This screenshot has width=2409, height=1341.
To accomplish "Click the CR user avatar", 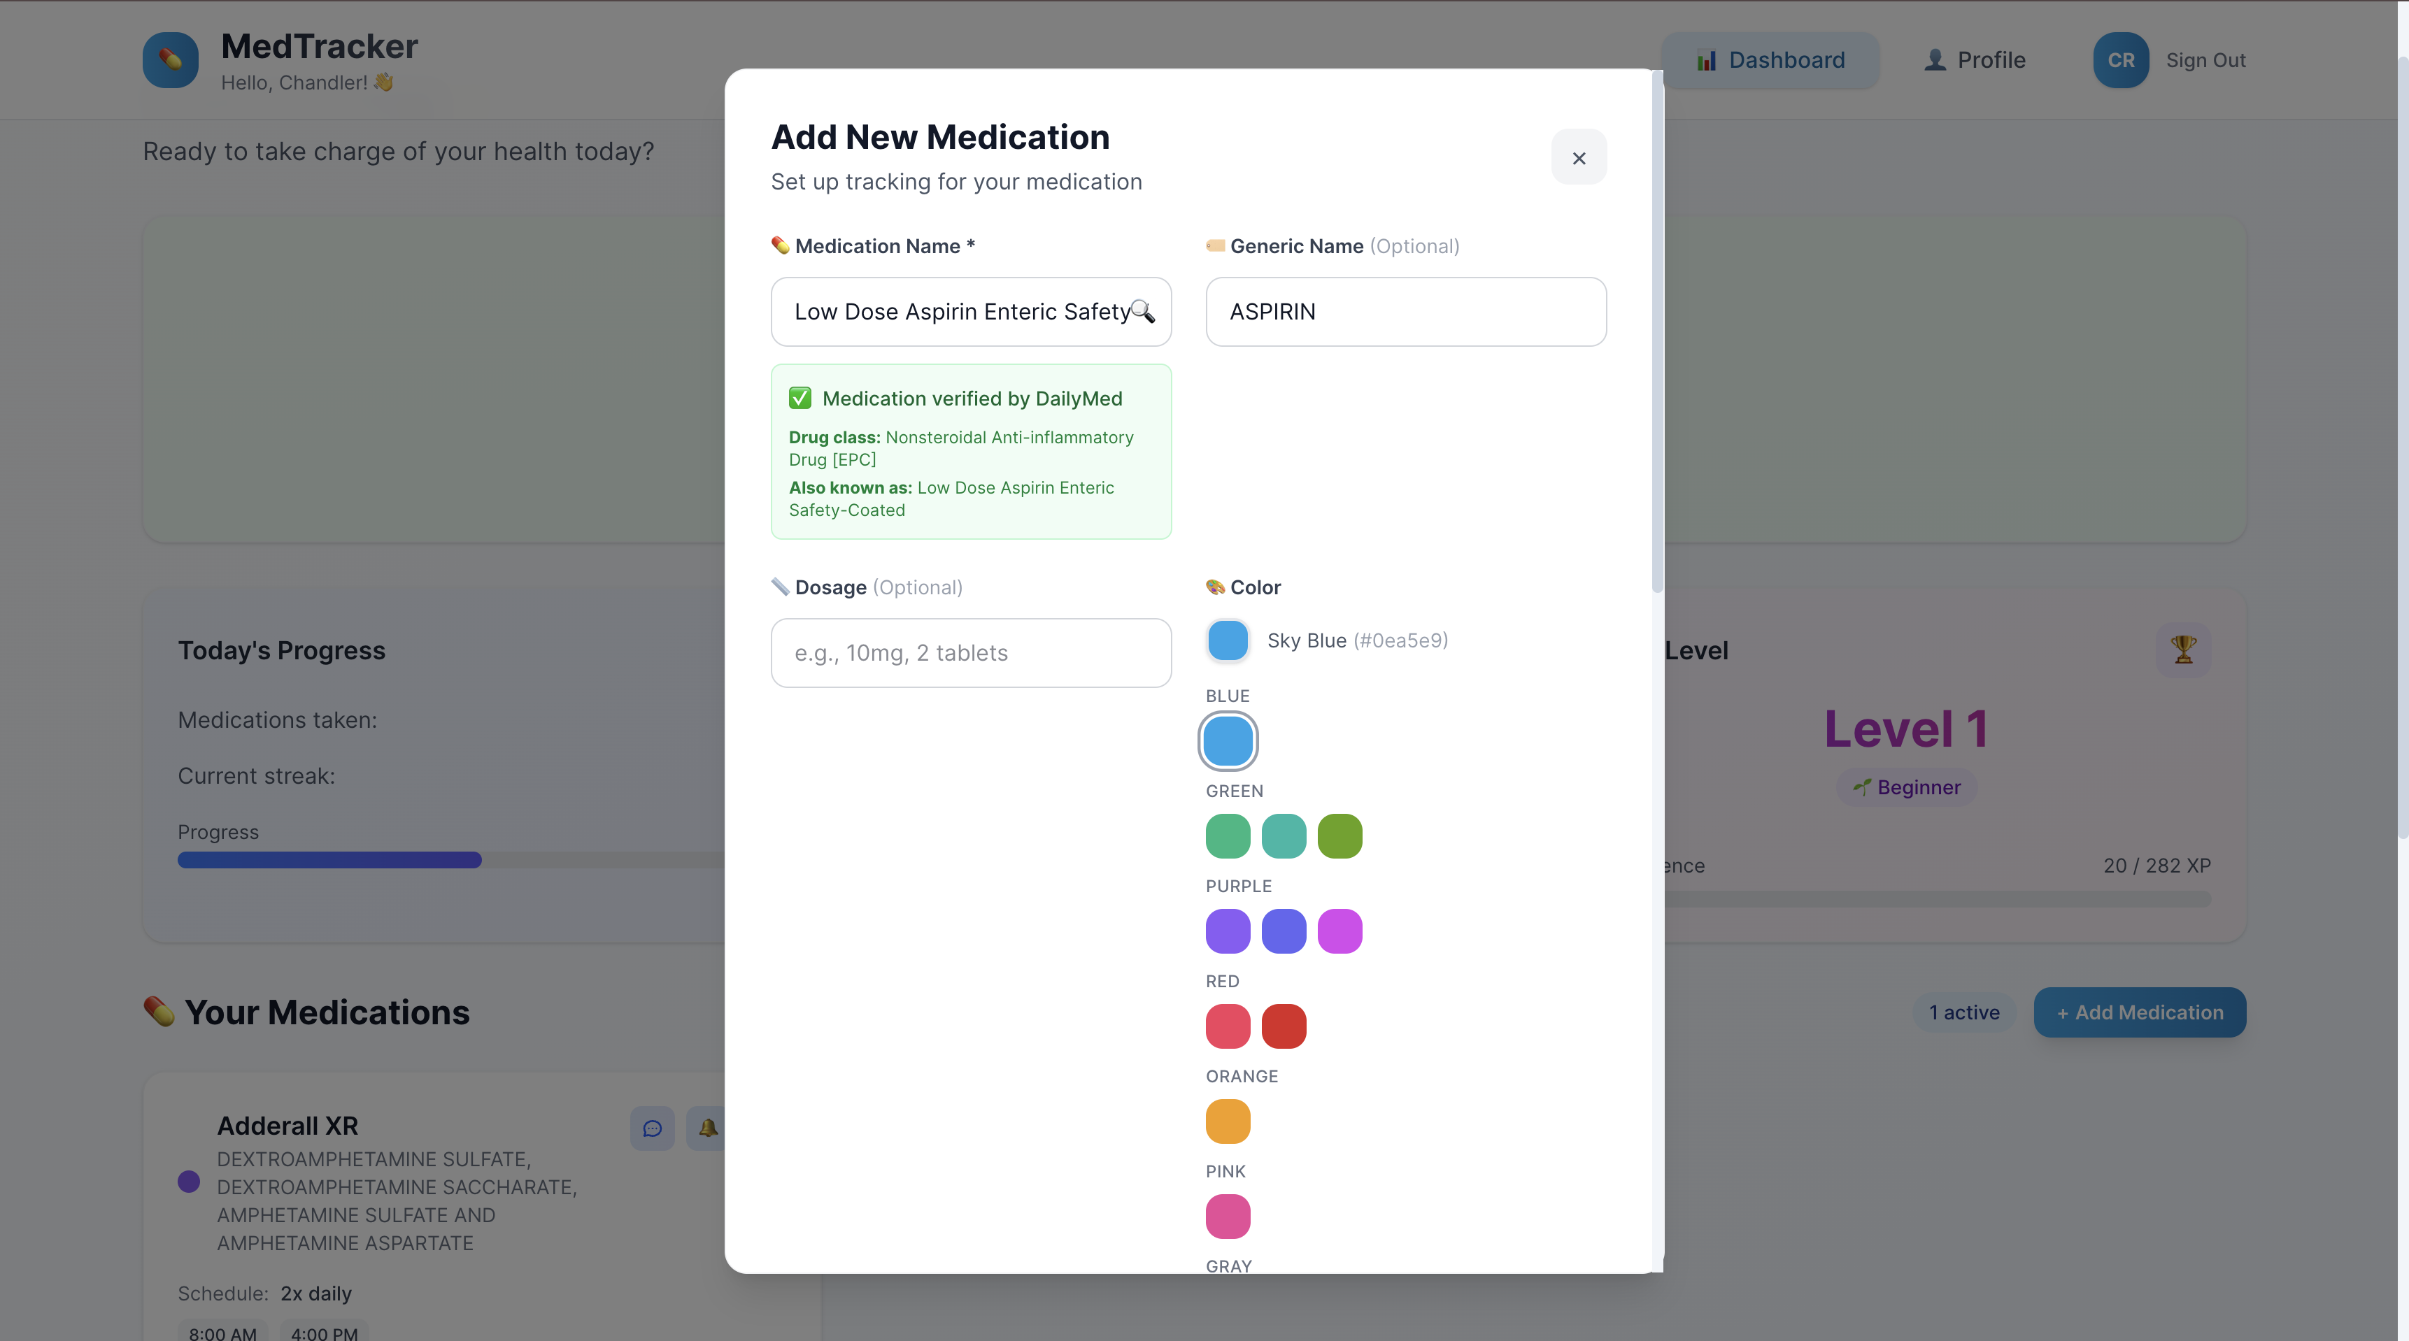I will 2120,60.
